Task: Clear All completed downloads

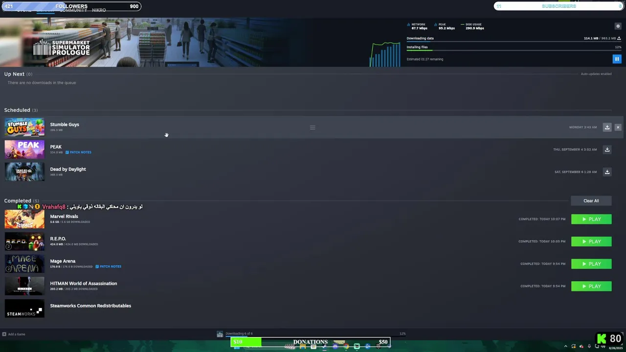Action: [591, 201]
